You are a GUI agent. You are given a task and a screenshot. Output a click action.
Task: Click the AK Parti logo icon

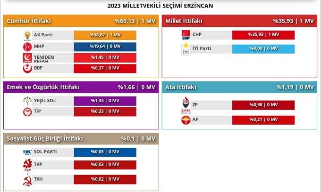click(x=27, y=35)
